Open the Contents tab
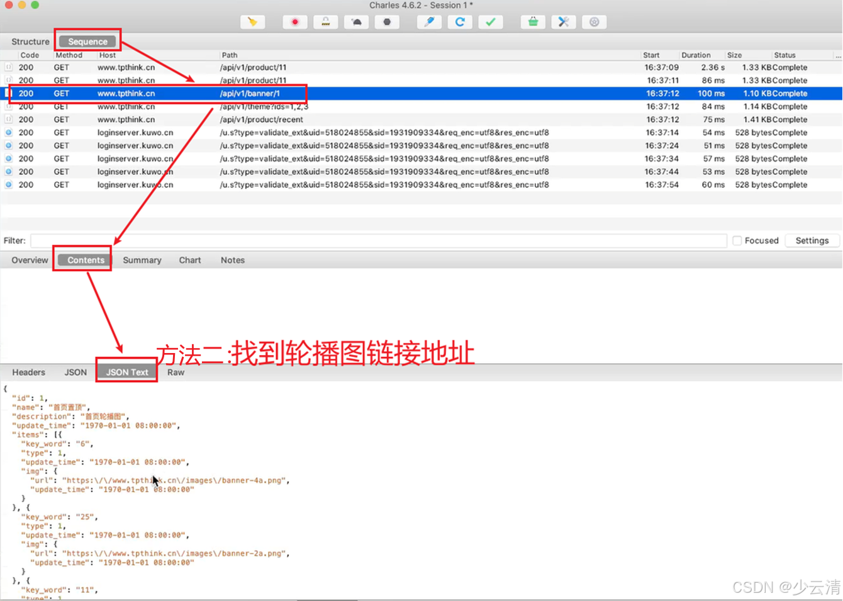 tap(86, 260)
